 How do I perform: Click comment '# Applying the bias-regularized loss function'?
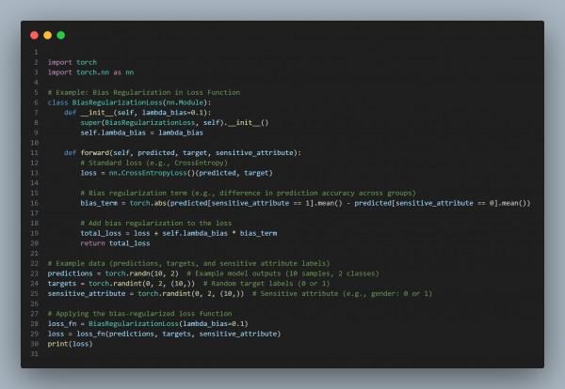click(x=139, y=314)
